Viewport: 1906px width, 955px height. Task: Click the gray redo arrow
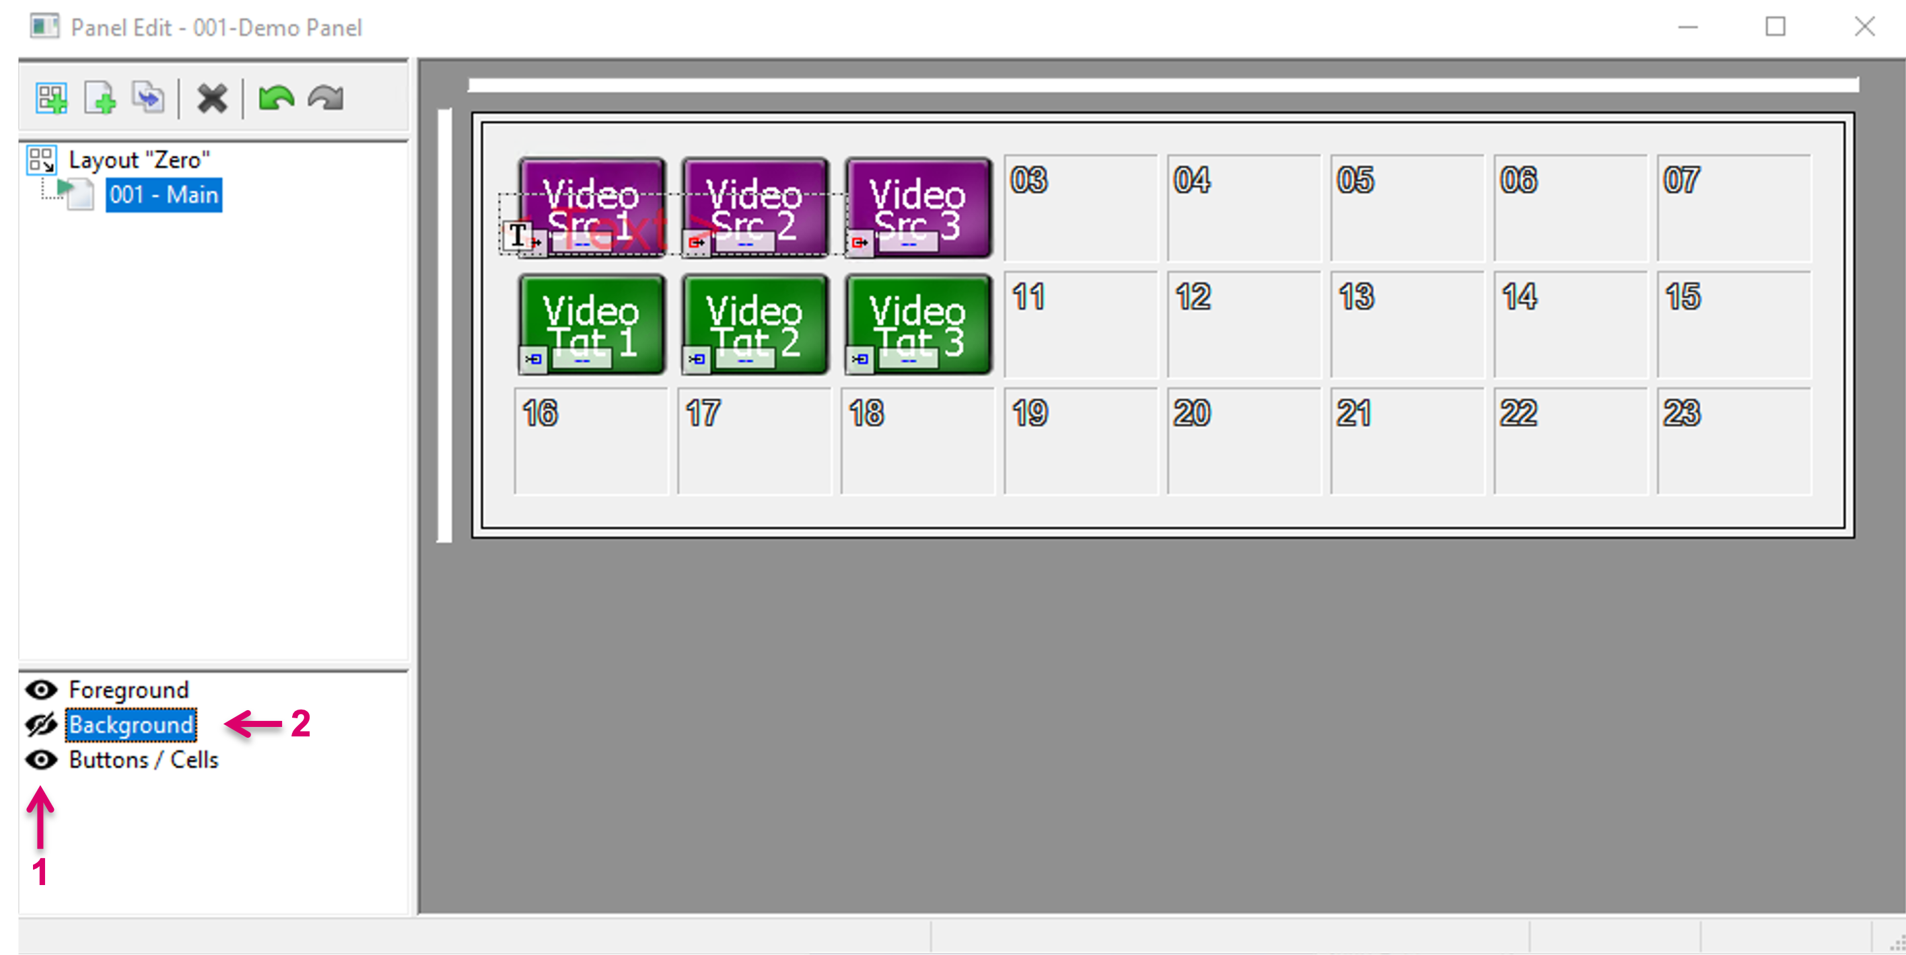[326, 98]
